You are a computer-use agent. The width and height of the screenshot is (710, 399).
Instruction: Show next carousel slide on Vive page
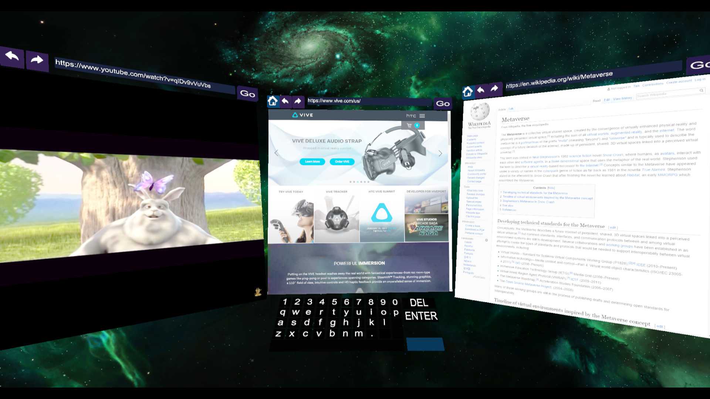tap(440, 153)
